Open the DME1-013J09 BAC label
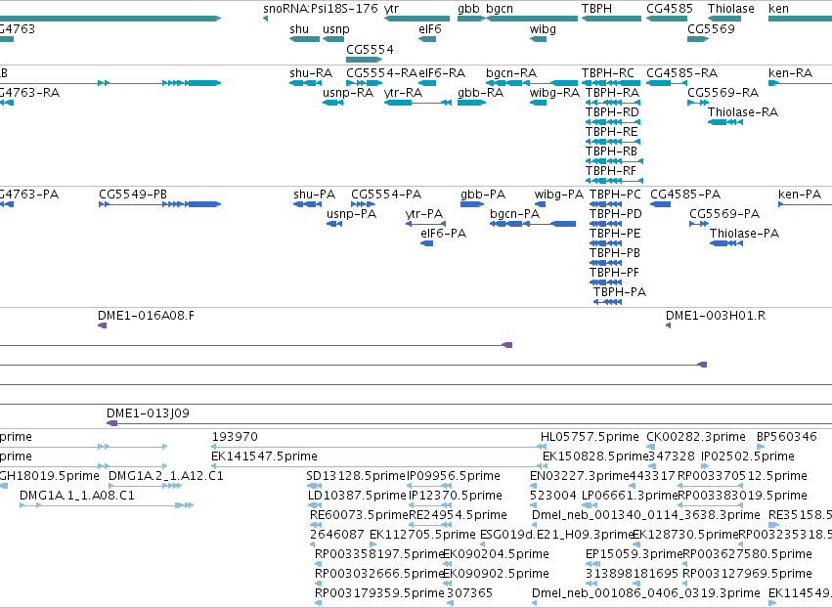Viewport: 832px width, 608px height. [x=148, y=413]
